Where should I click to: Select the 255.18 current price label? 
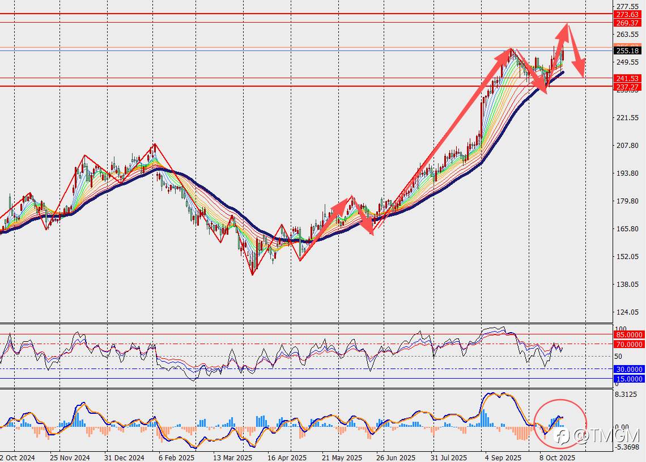click(627, 50)
